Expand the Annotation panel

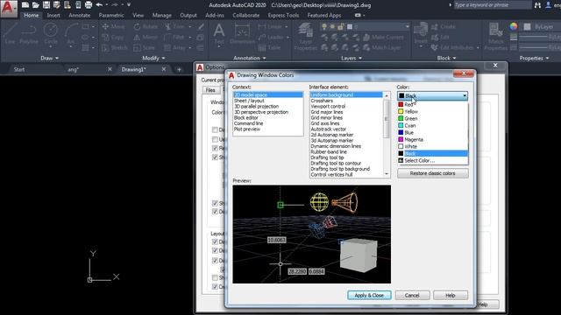tap(250, 58)
